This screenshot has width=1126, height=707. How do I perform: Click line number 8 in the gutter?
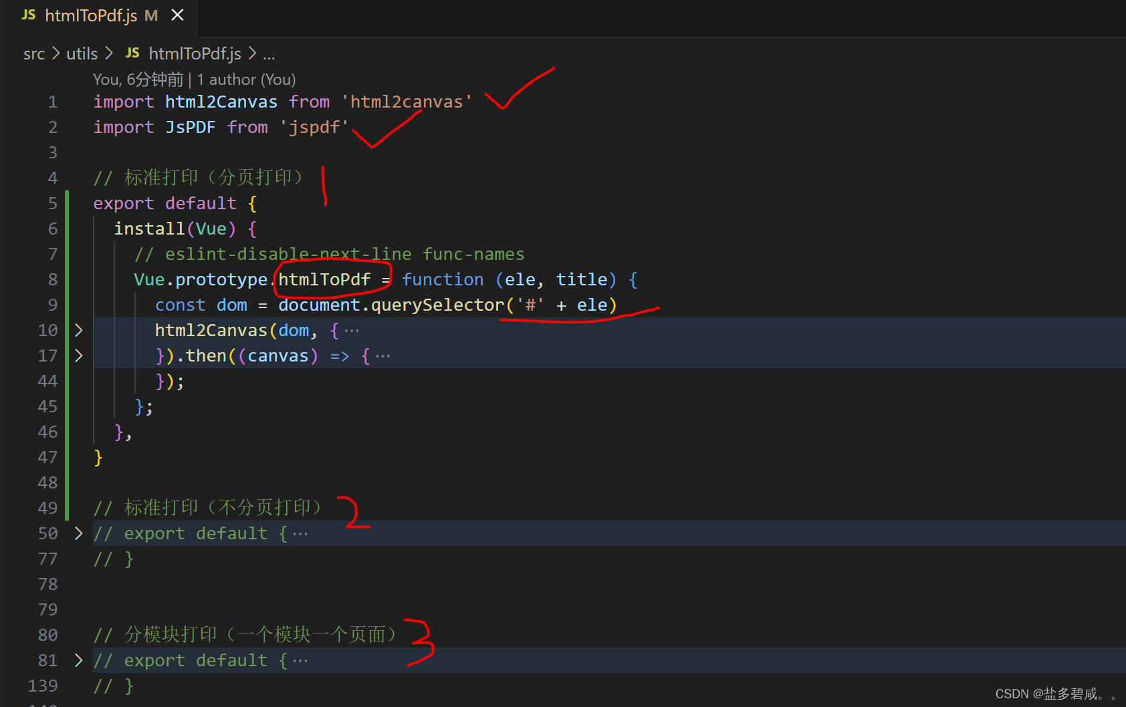53,280
